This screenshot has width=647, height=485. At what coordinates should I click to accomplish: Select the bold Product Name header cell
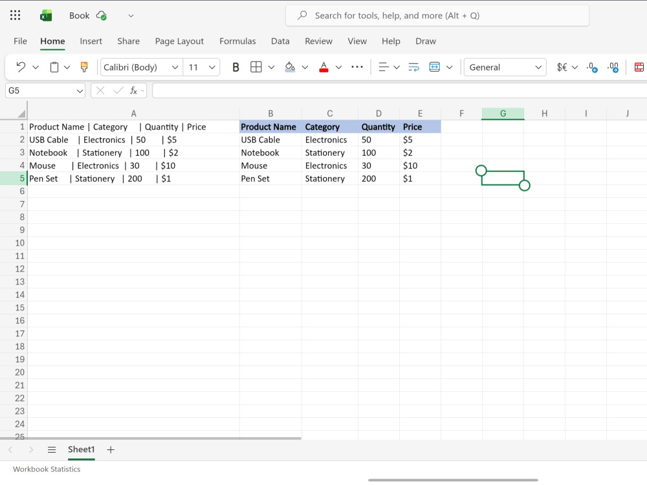tap(270, 127)
